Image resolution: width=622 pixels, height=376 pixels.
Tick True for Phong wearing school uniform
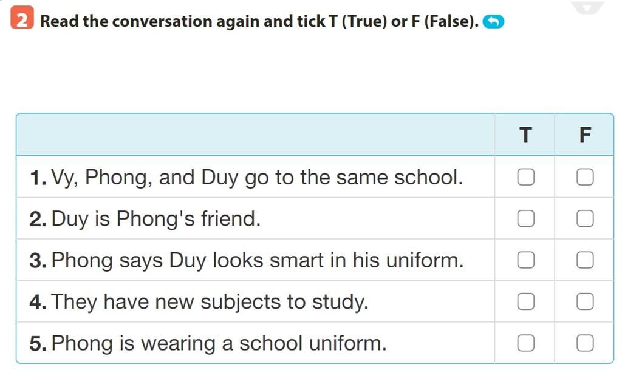(x=525, y=343)
